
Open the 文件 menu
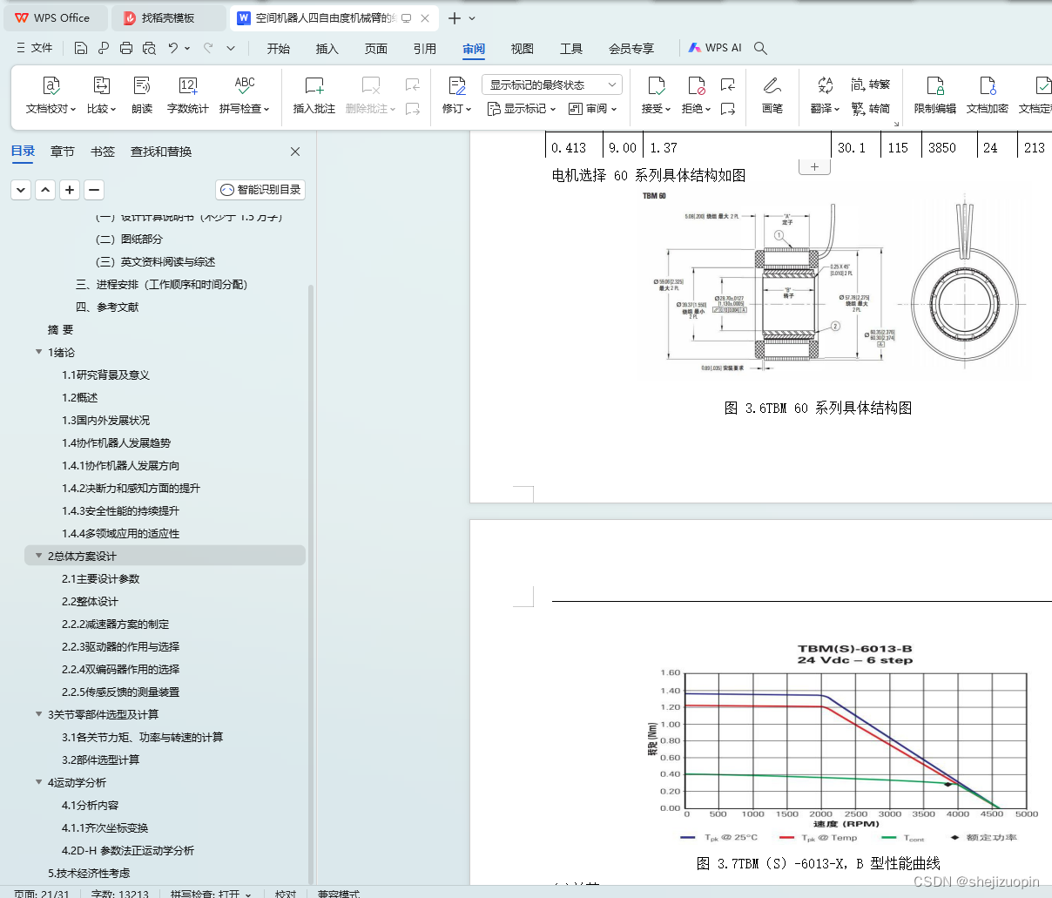pos(35,48)
